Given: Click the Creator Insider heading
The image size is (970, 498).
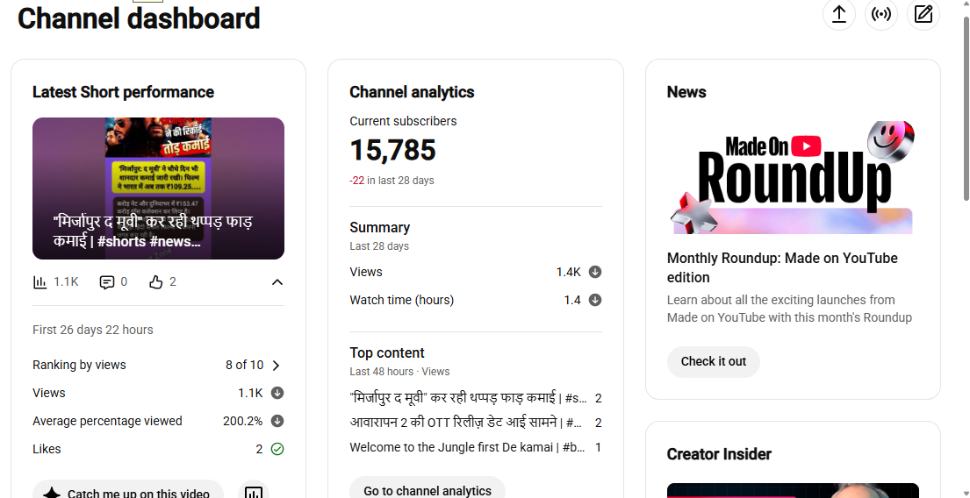Looking at the screenshot, I should click(719, 454).
